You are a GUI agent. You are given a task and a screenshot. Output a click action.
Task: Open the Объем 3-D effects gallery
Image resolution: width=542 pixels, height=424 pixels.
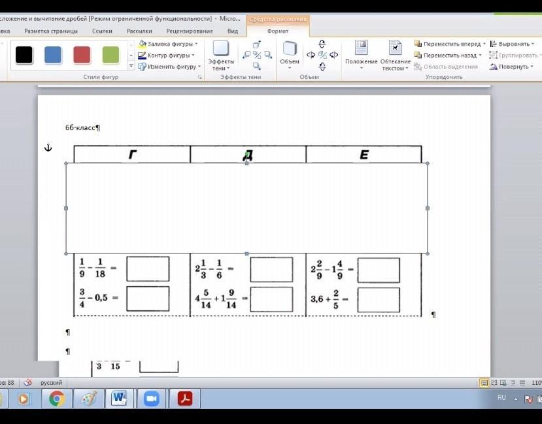point(290,56)
